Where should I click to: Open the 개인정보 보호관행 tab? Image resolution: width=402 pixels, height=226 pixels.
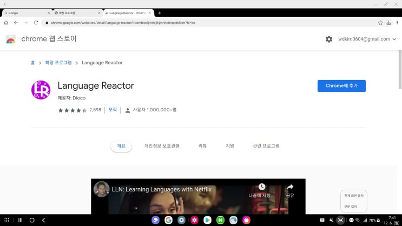162,146
